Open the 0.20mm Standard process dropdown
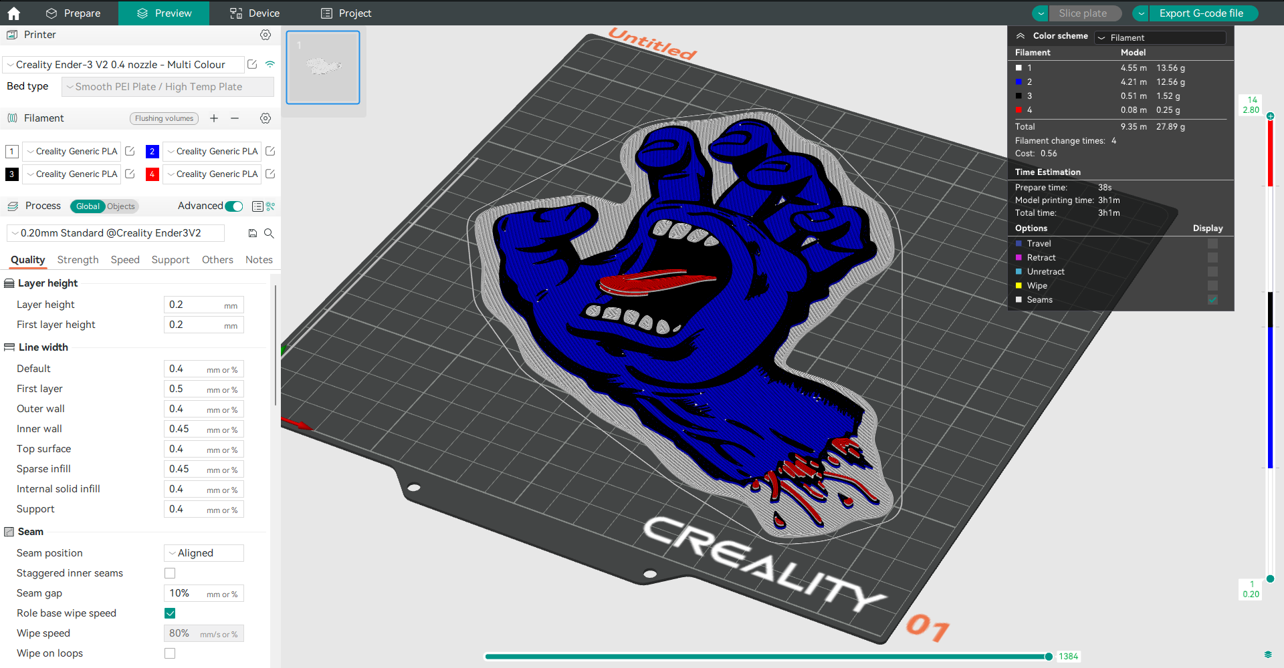1284x668 pixels. pos(116,233)
